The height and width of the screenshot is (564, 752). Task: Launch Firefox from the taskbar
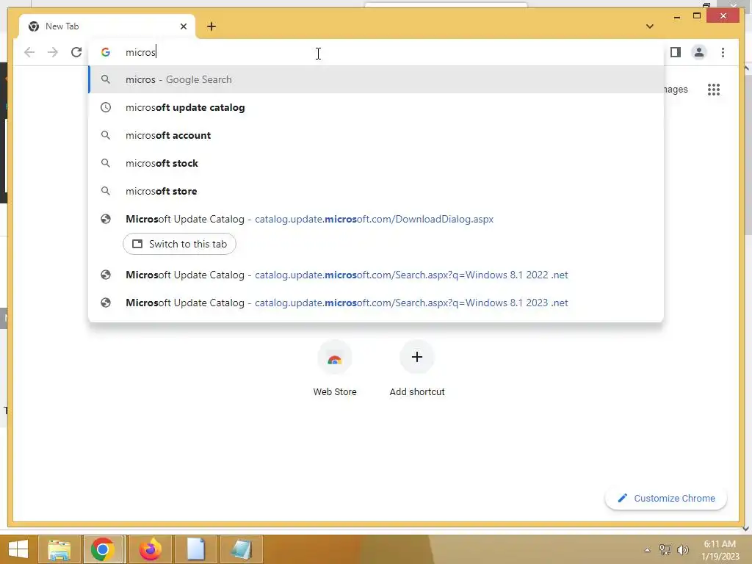[150, 549]
